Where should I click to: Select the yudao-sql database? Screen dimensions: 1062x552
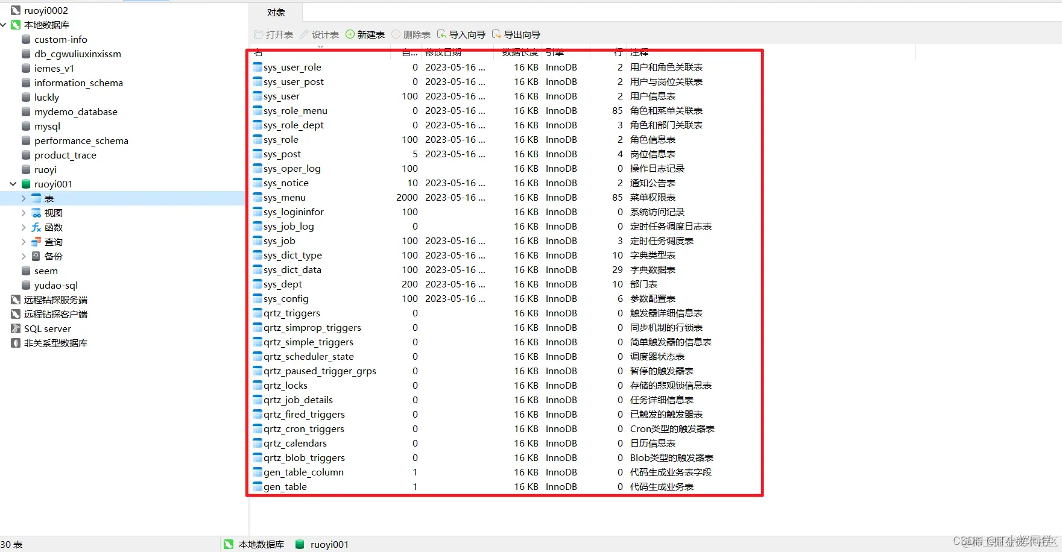(56, 285)
